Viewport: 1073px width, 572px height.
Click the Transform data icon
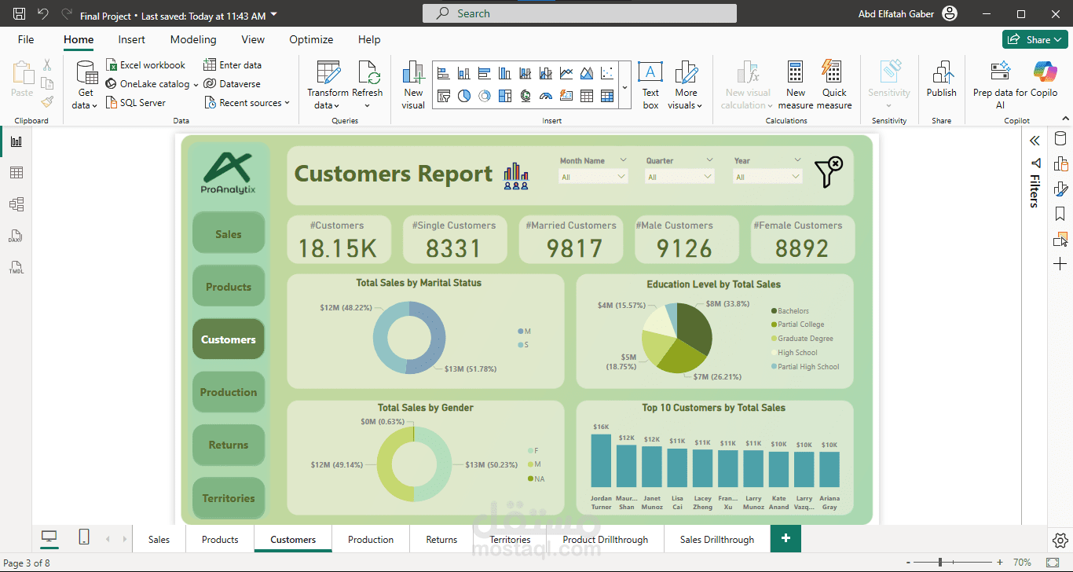coord(328,73)
